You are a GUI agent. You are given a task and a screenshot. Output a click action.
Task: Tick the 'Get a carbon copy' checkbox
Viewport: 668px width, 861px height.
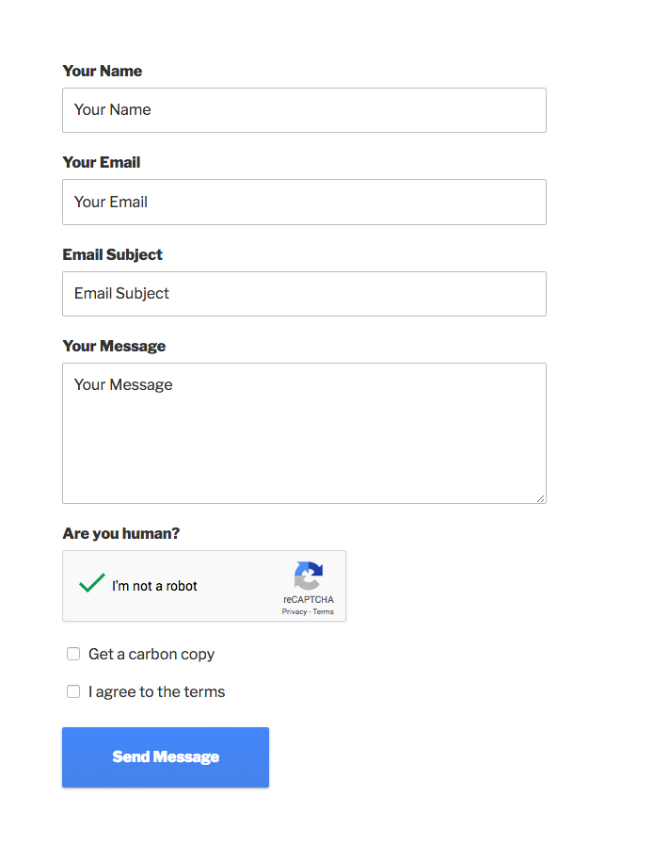(x=73, y=654)
